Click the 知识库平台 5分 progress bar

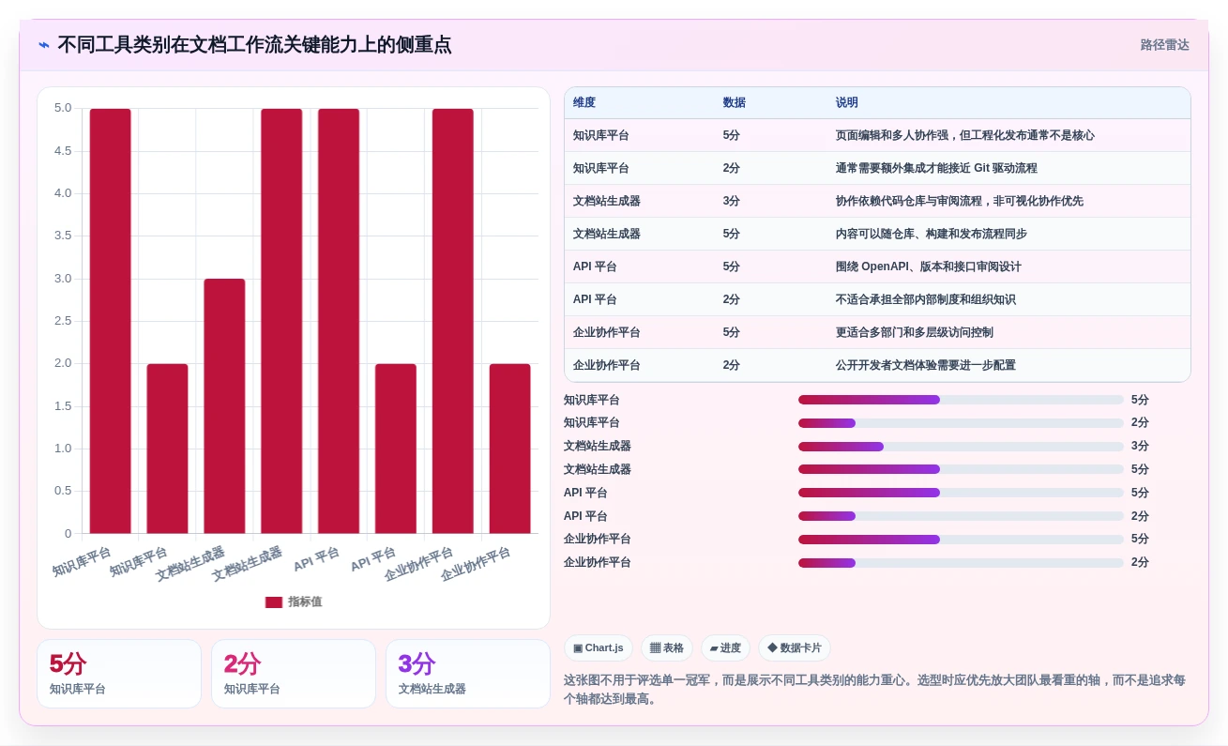point(961,400)
